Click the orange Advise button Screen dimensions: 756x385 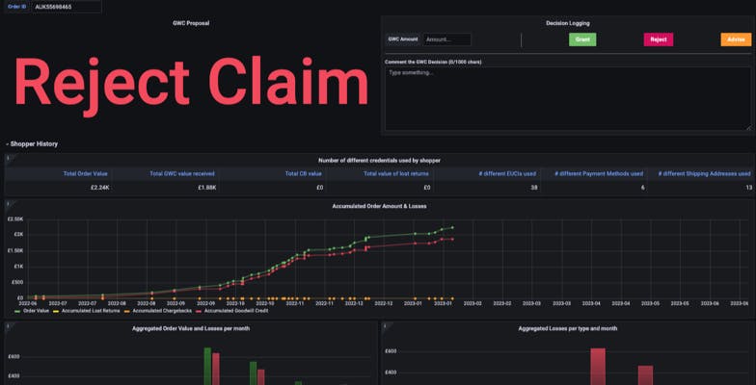736,39
